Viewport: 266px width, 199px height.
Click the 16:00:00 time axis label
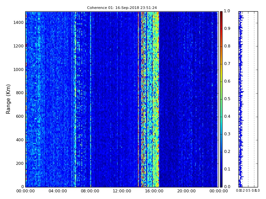coord(154,191)
